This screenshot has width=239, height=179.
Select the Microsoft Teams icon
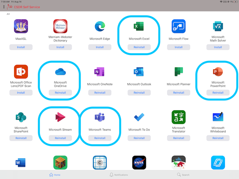coord(100,117)
